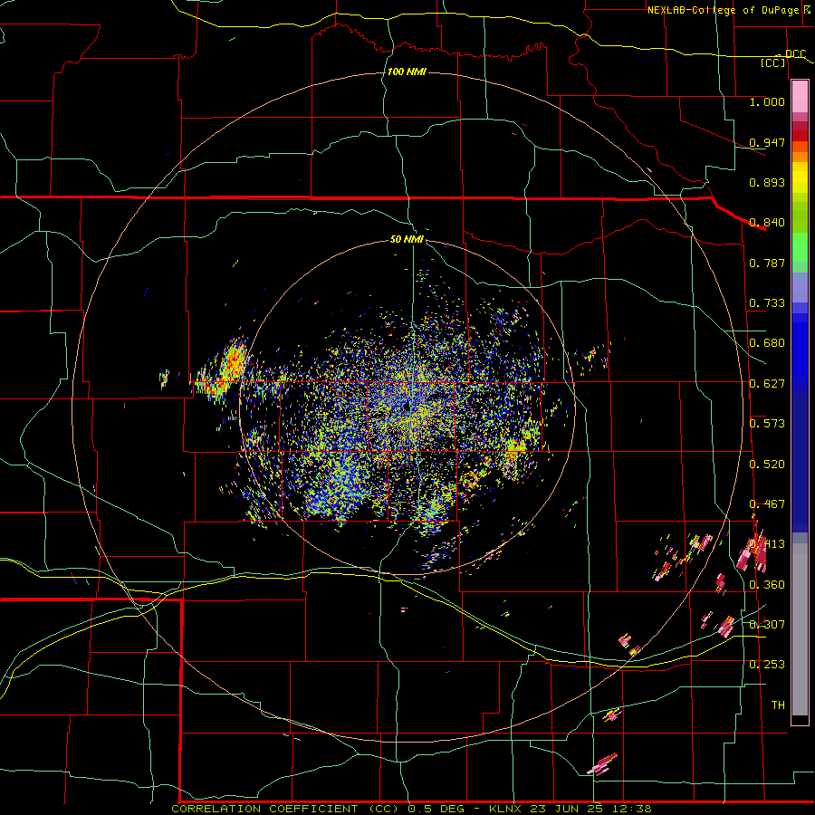Click the 1.000 value on the color scale

tap(767, 101)
